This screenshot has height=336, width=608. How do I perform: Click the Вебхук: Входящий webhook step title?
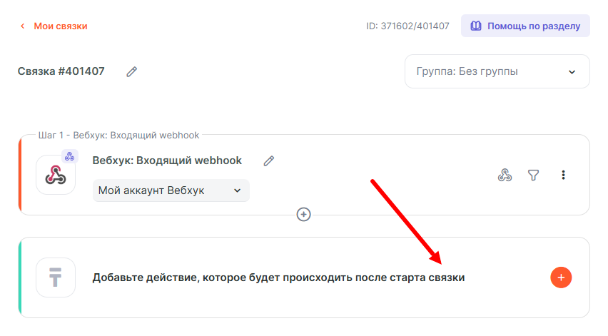(x=167, y=161)
